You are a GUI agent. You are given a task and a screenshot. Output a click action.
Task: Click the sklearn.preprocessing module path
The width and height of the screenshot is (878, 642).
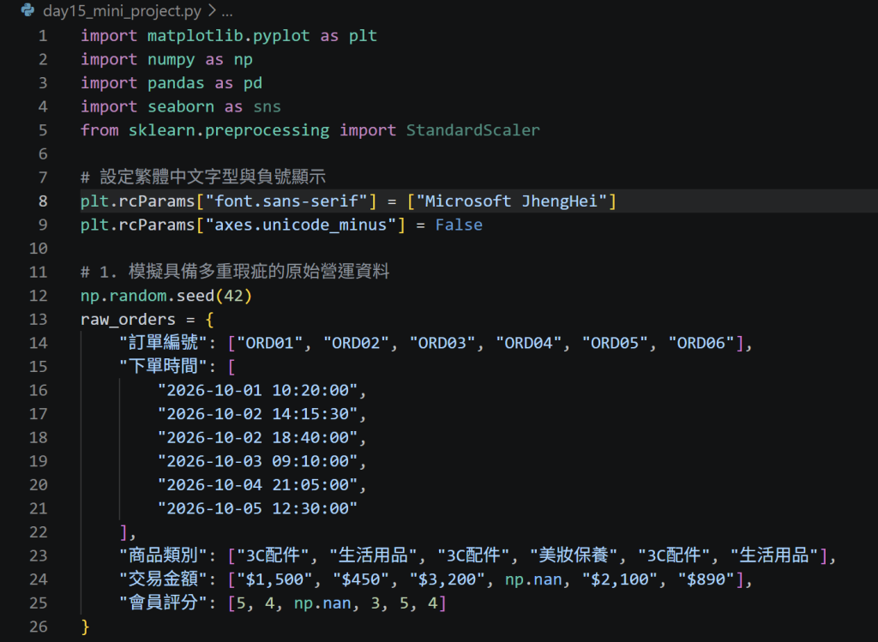tap(228, 130)
